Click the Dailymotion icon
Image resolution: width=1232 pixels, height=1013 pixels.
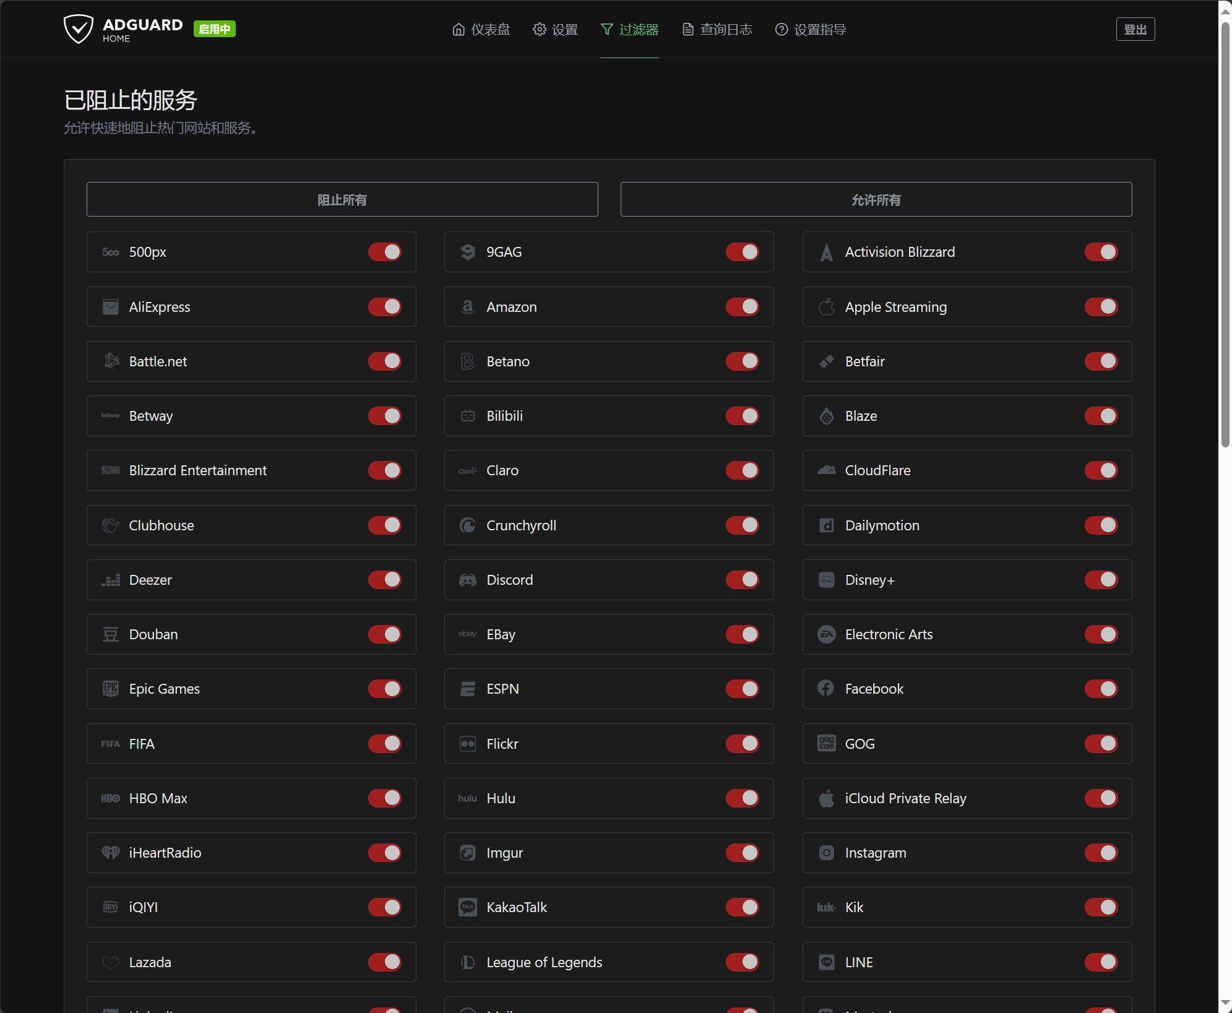[x=827, y=525]
